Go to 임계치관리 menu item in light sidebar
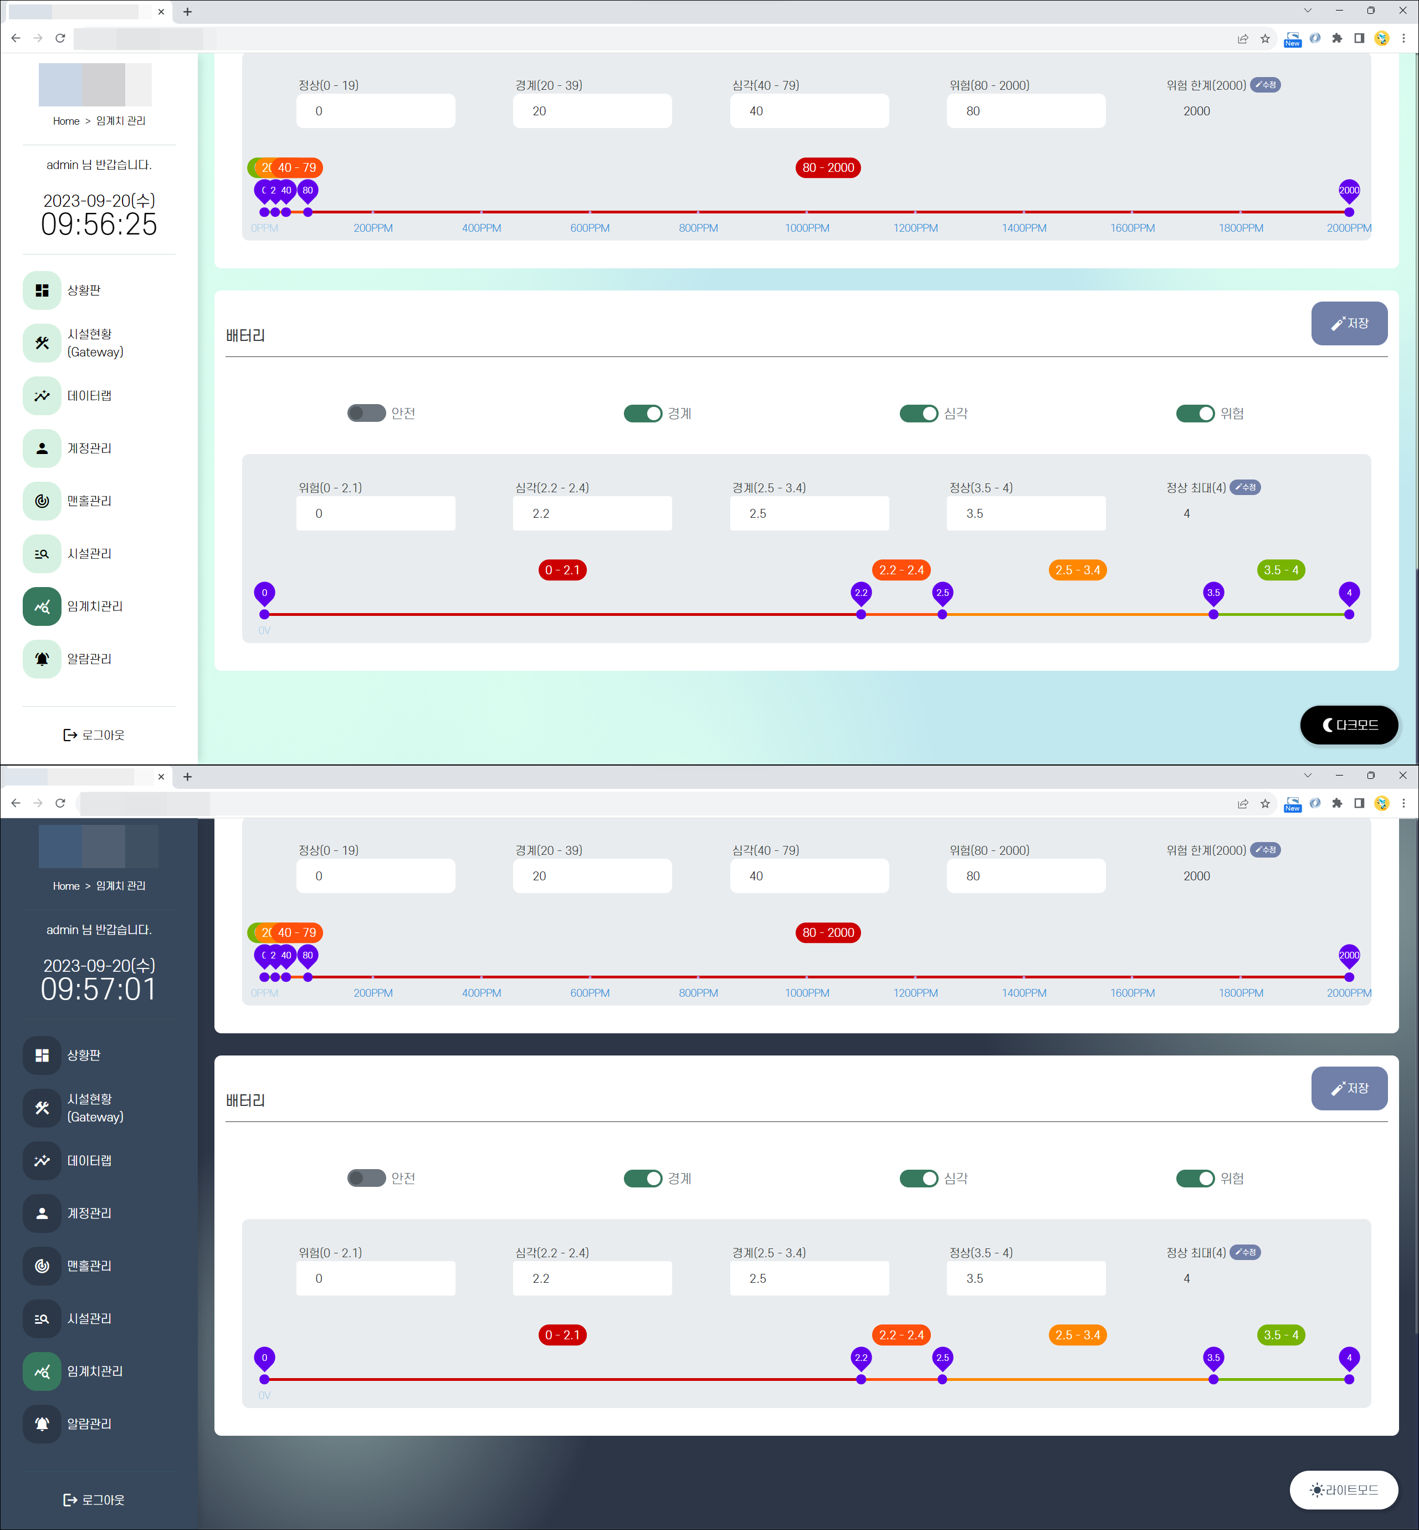Viewport: 1419px width, 1530px height. (94, 606)
